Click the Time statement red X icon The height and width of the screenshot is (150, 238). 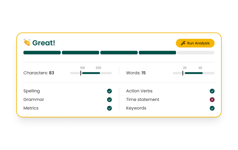pos(212,100)
